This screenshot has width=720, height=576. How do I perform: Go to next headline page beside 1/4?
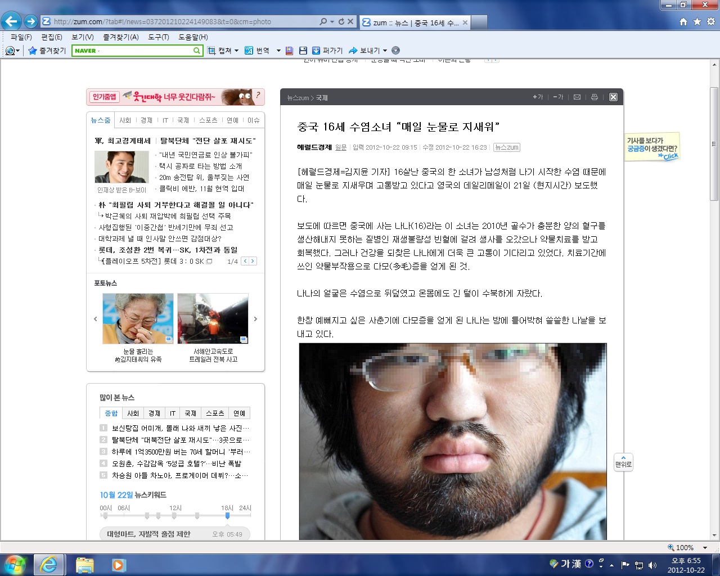tap(253, 261)
